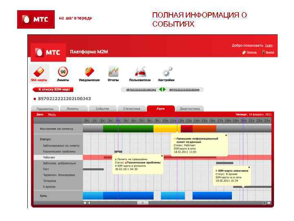Click the 0ч hour column header

(87, 120)
